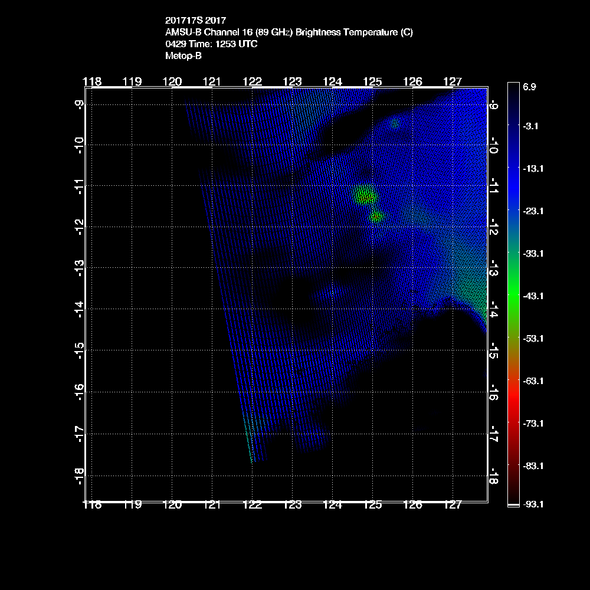Click the 127 longitude label on bottom axis
The image size is (590, 590).
pyautogui.click(x=453, y=505)
